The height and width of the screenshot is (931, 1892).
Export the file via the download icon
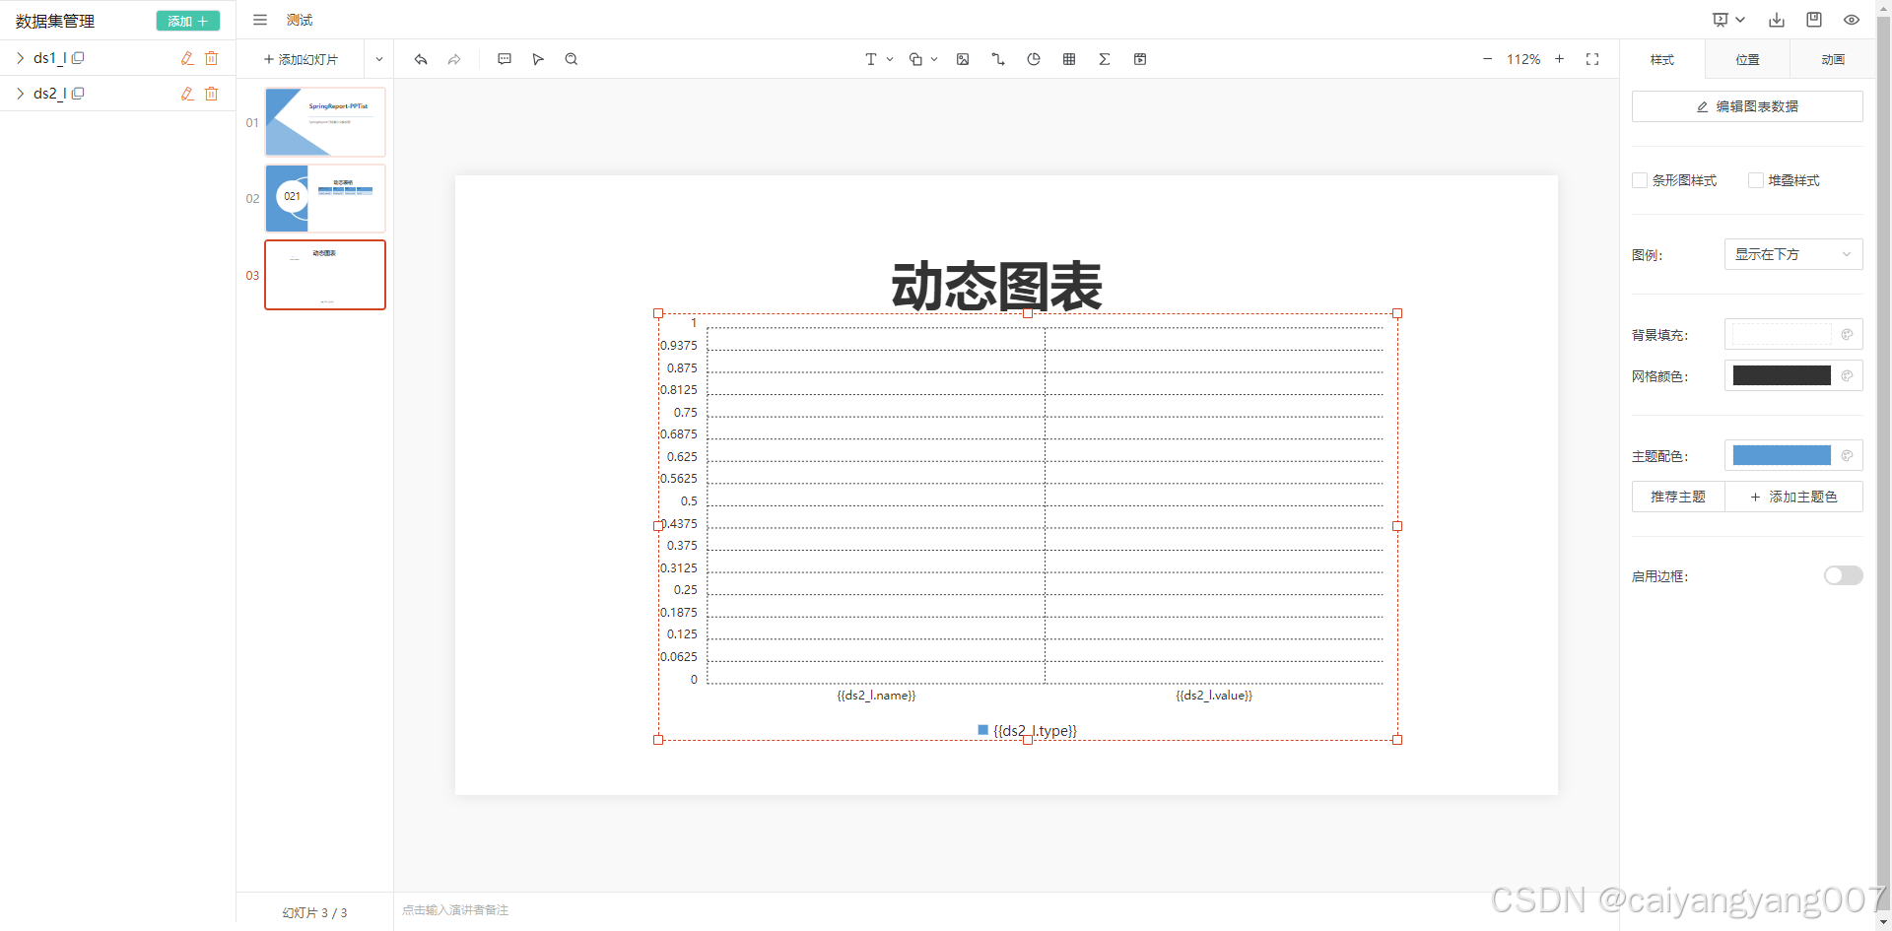[1776, 20]
